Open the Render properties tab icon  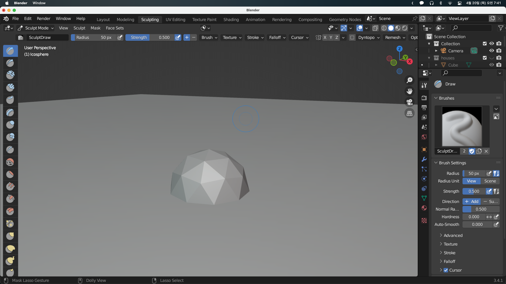(424, 98)
